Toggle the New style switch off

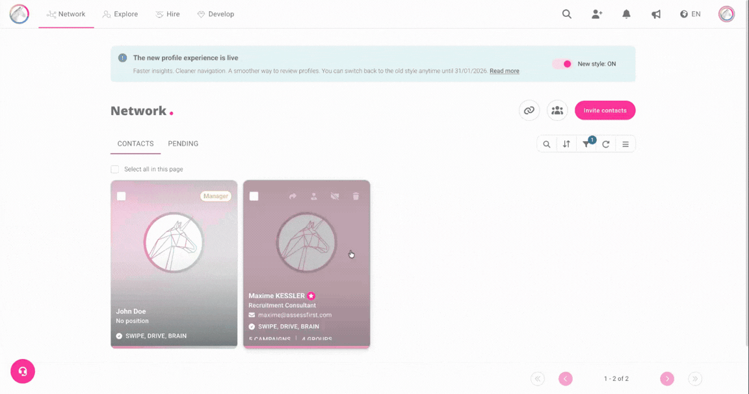[x=562, y=64]
